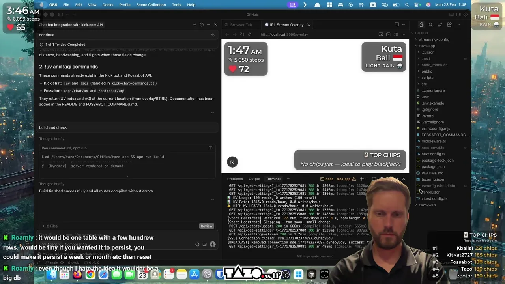Expand the public folder
505x284 pixels.
tap(426, 71)
